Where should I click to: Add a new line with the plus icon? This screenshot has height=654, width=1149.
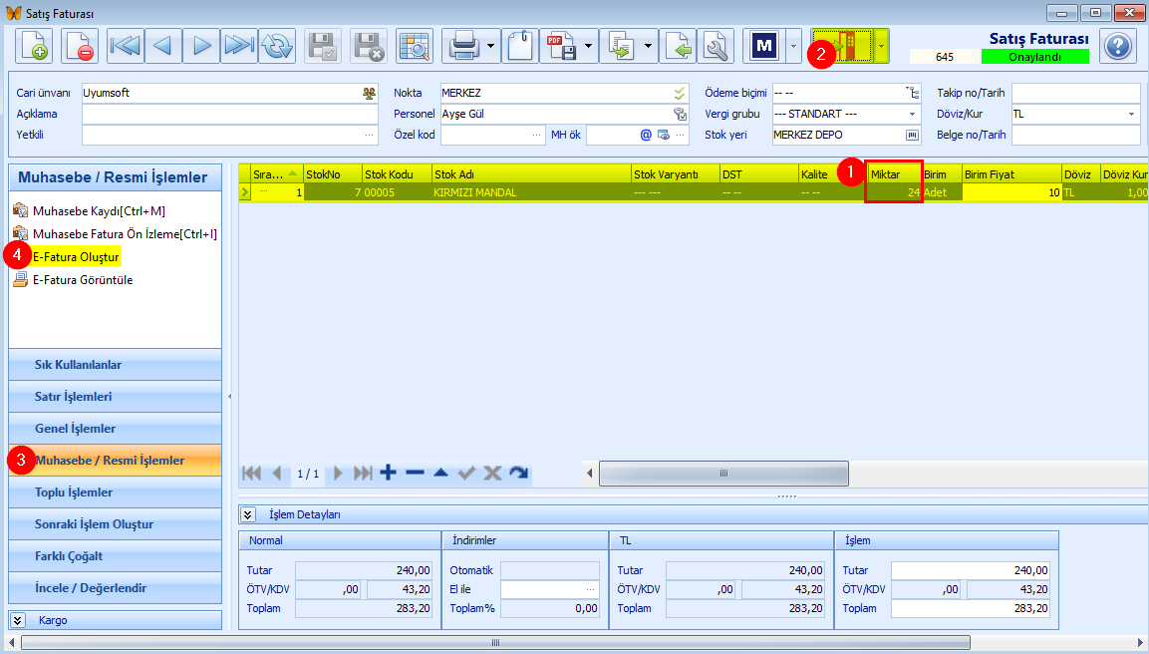[x=388, y=474]
